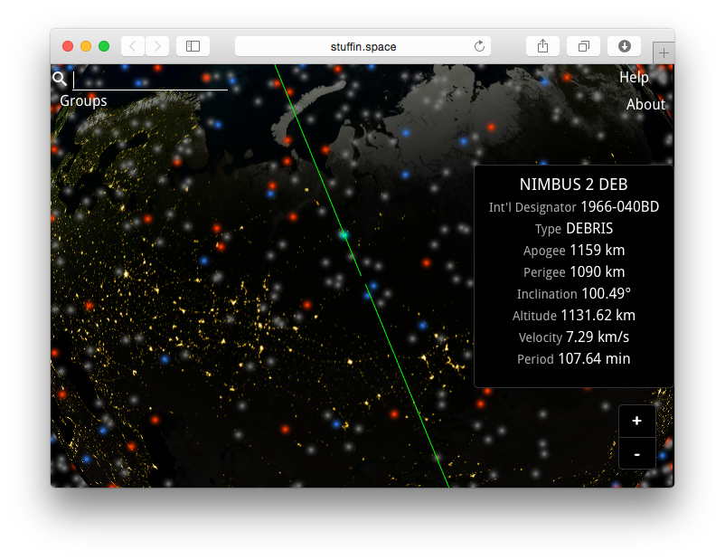725x560 pixels.
Task: Reload the stuffin.space page
Action: pyautogui.click(x=479, y=46)
